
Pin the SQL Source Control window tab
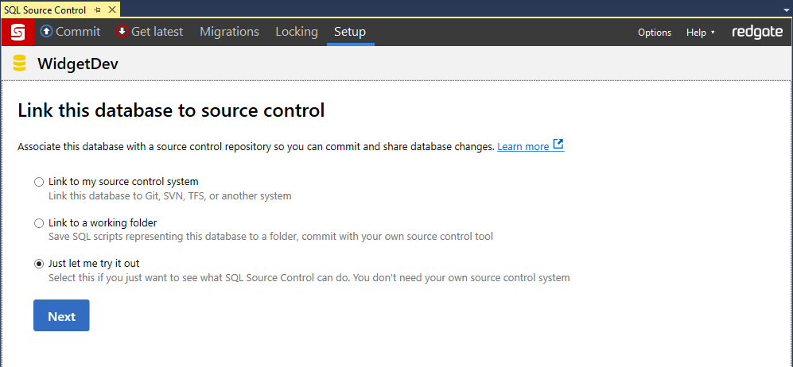click(x=97, y=9)
